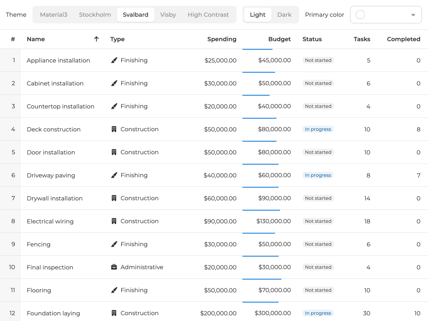Viewport: 428px width, 321px height.
Task: Click the white Primary color swatch circle
Action: (360, 15)
